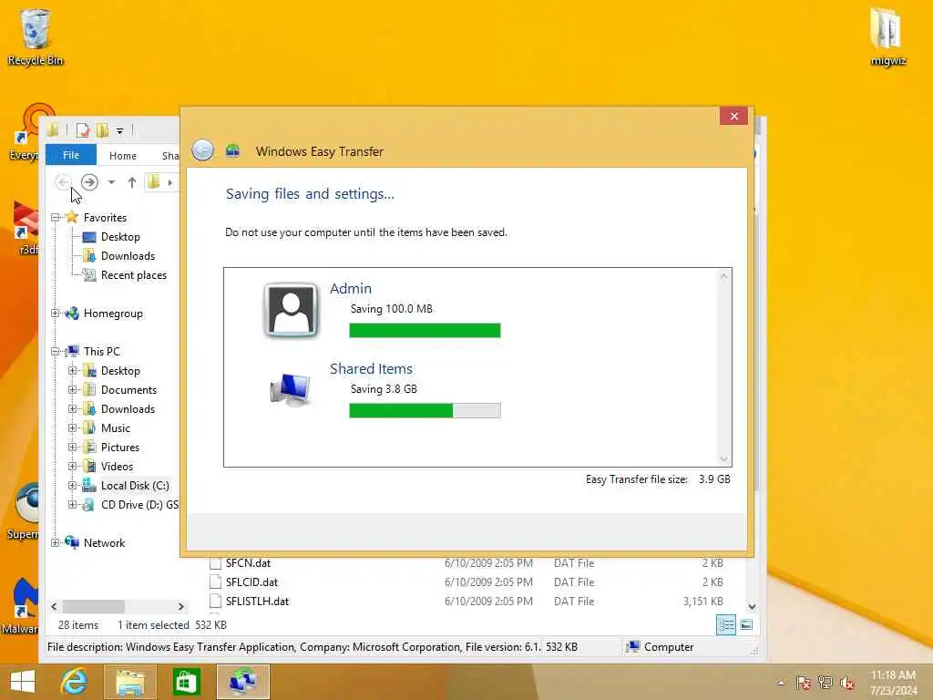Open the Windows Start button

coord(23,682)
